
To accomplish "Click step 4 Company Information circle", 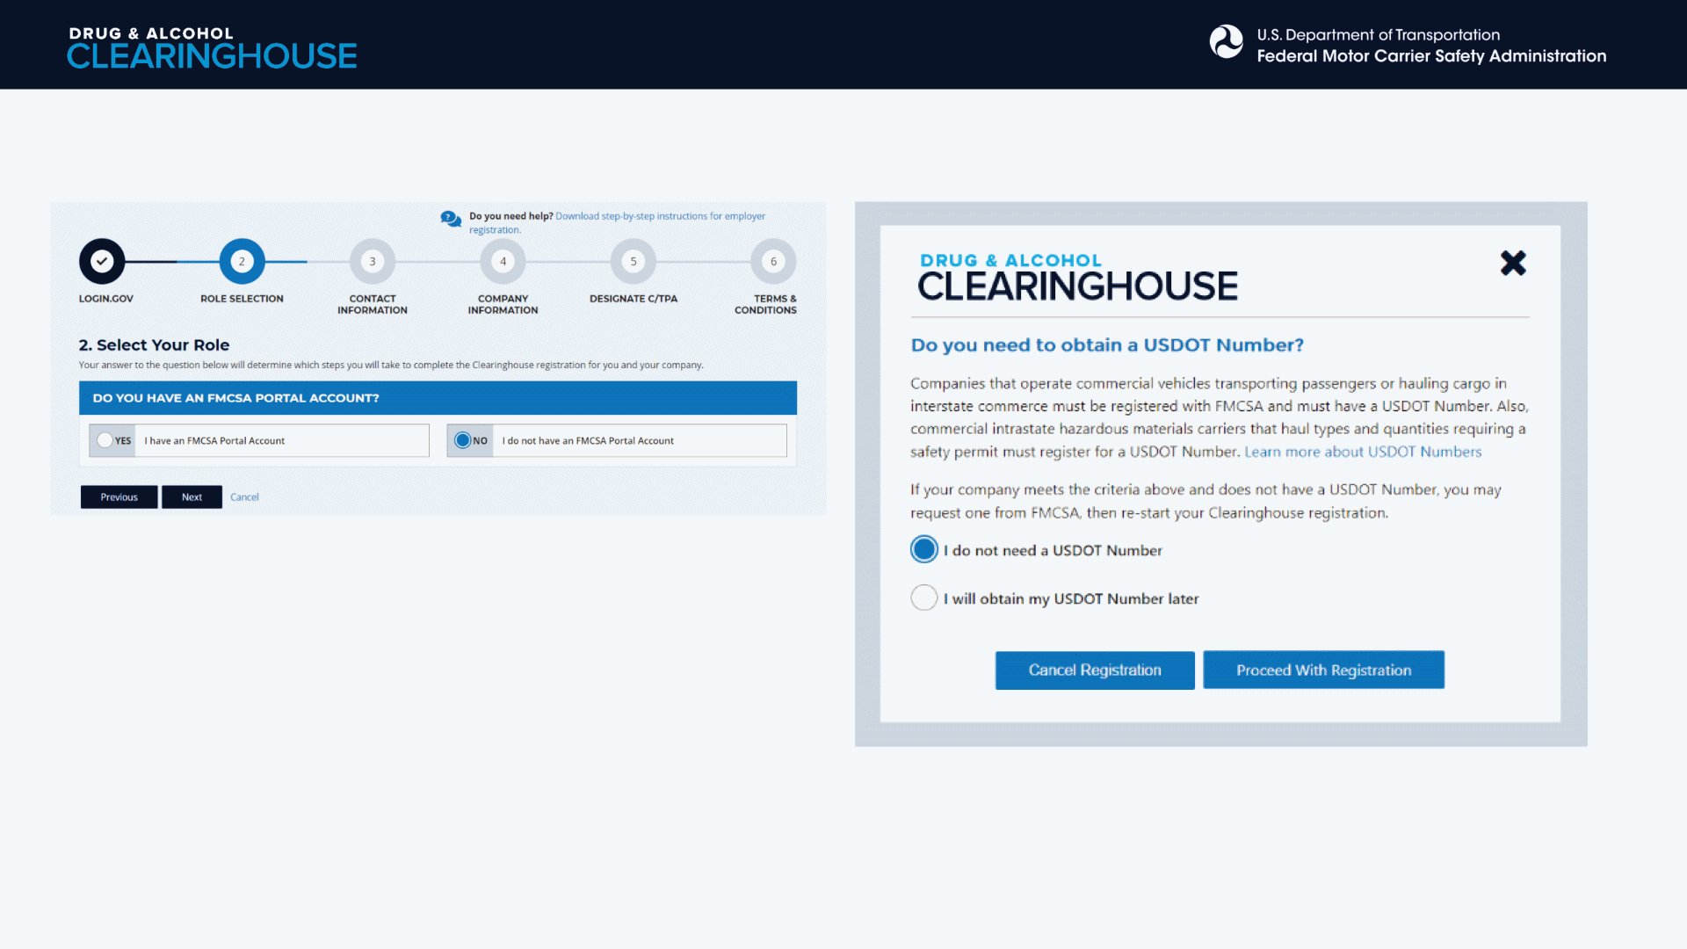I will point(503,261).
